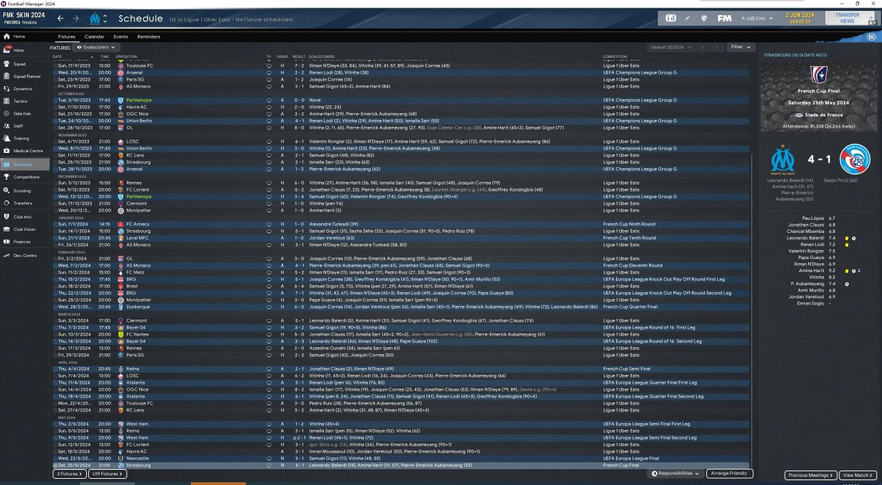Click Leonardo Balerdi in the player ratings
This screenshot has height=485, width=882.
(x=806, y=237)
